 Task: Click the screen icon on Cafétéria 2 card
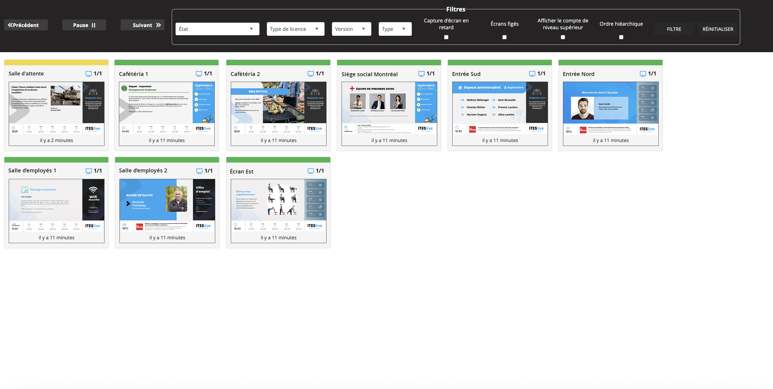tap(311, 74)
